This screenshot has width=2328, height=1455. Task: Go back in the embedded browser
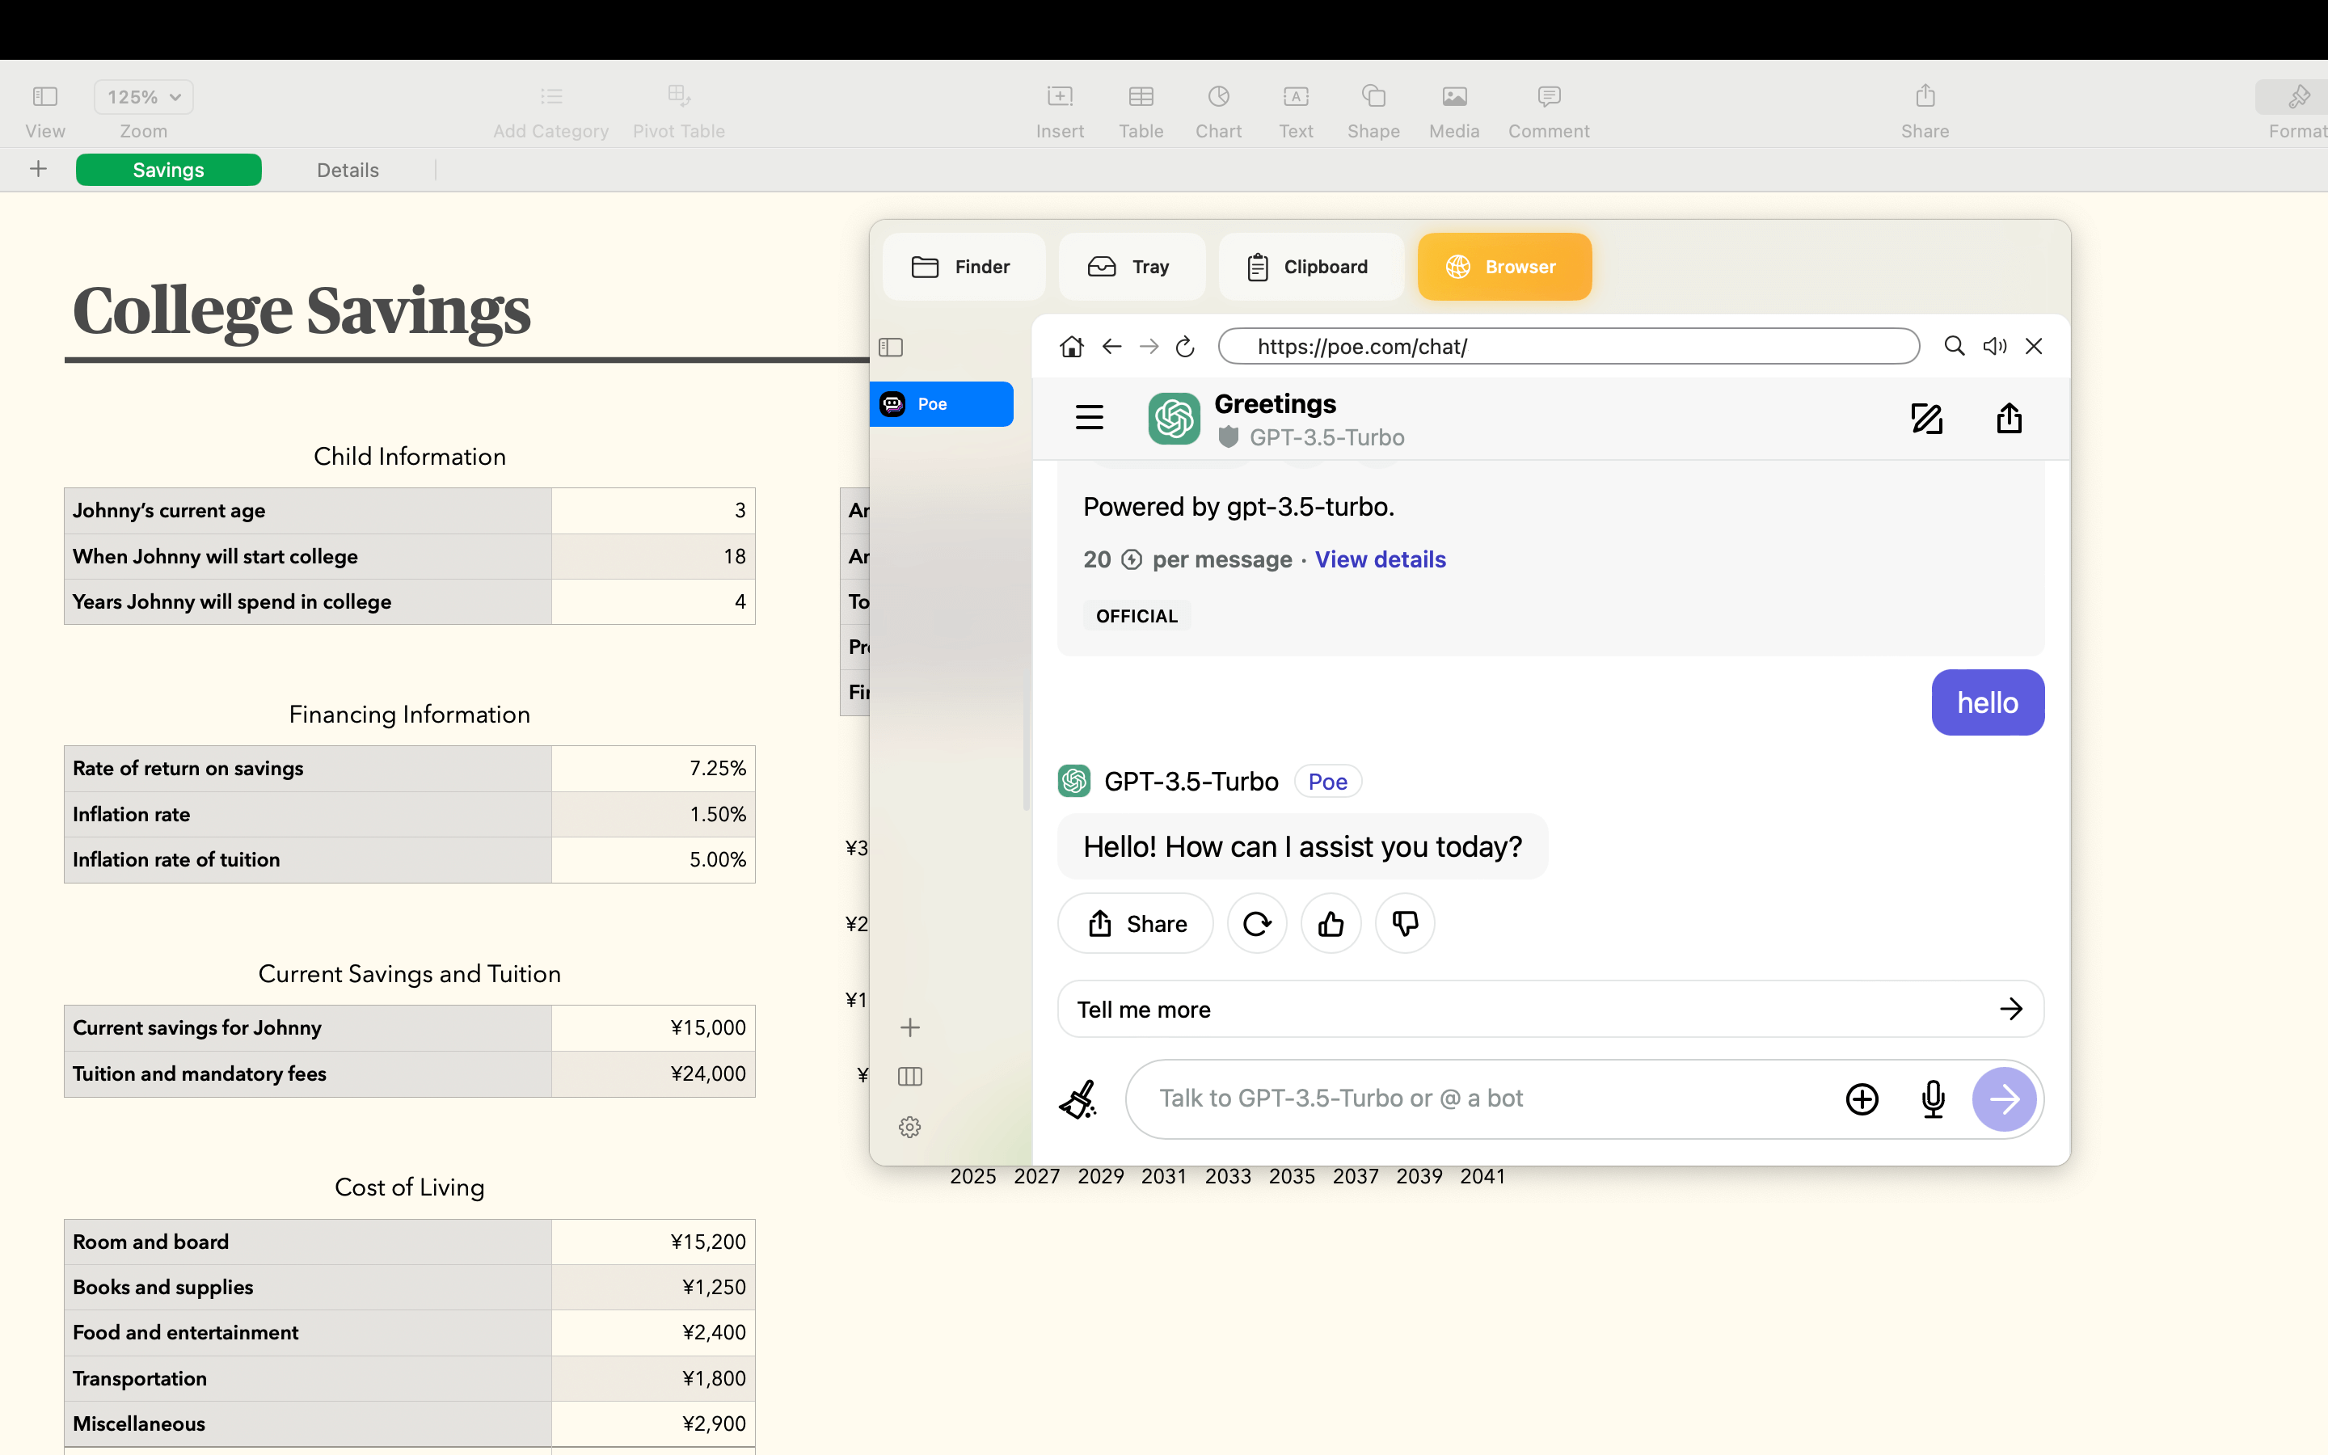[1111, 347]
